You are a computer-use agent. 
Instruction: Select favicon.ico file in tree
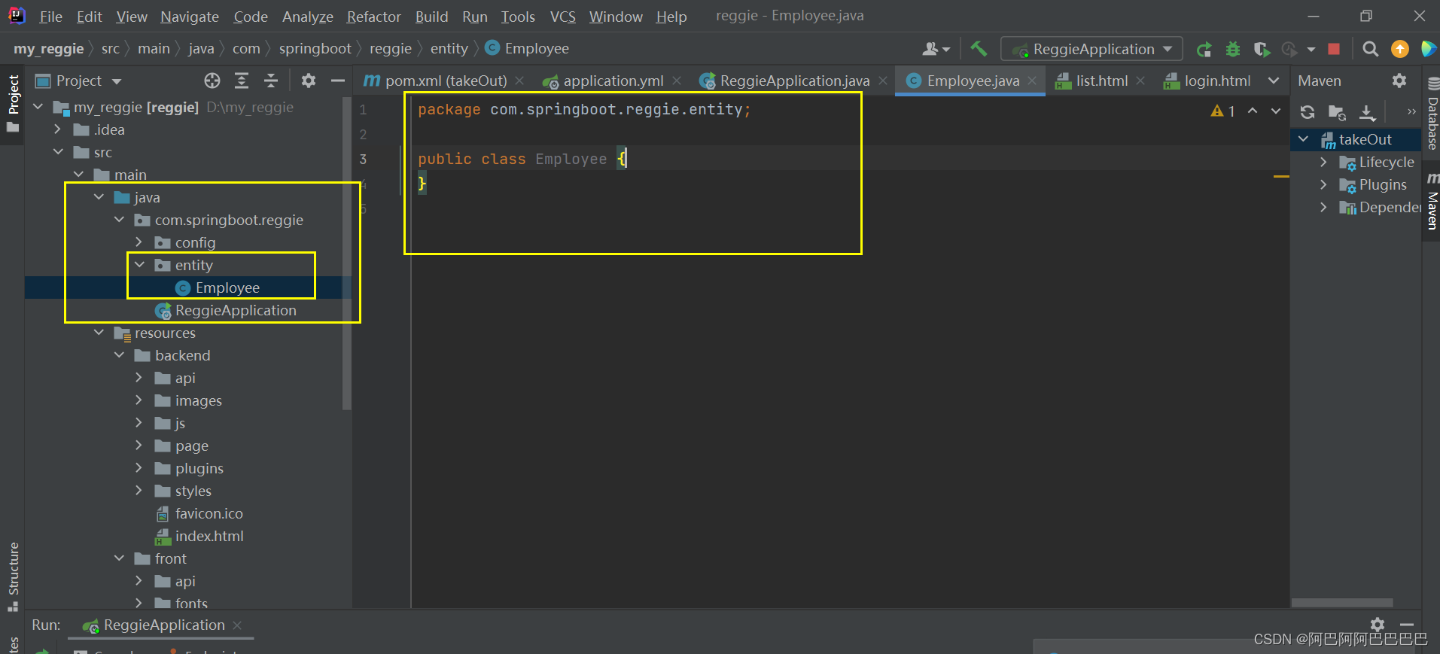point(209,513)
